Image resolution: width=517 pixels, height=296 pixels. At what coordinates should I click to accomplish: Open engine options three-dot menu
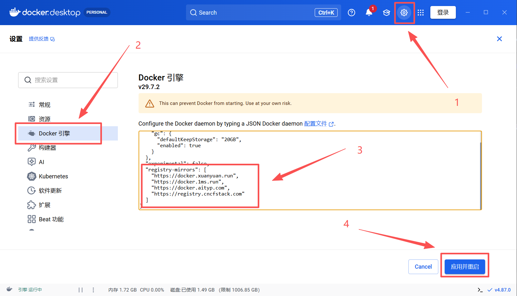coord(93,290)
